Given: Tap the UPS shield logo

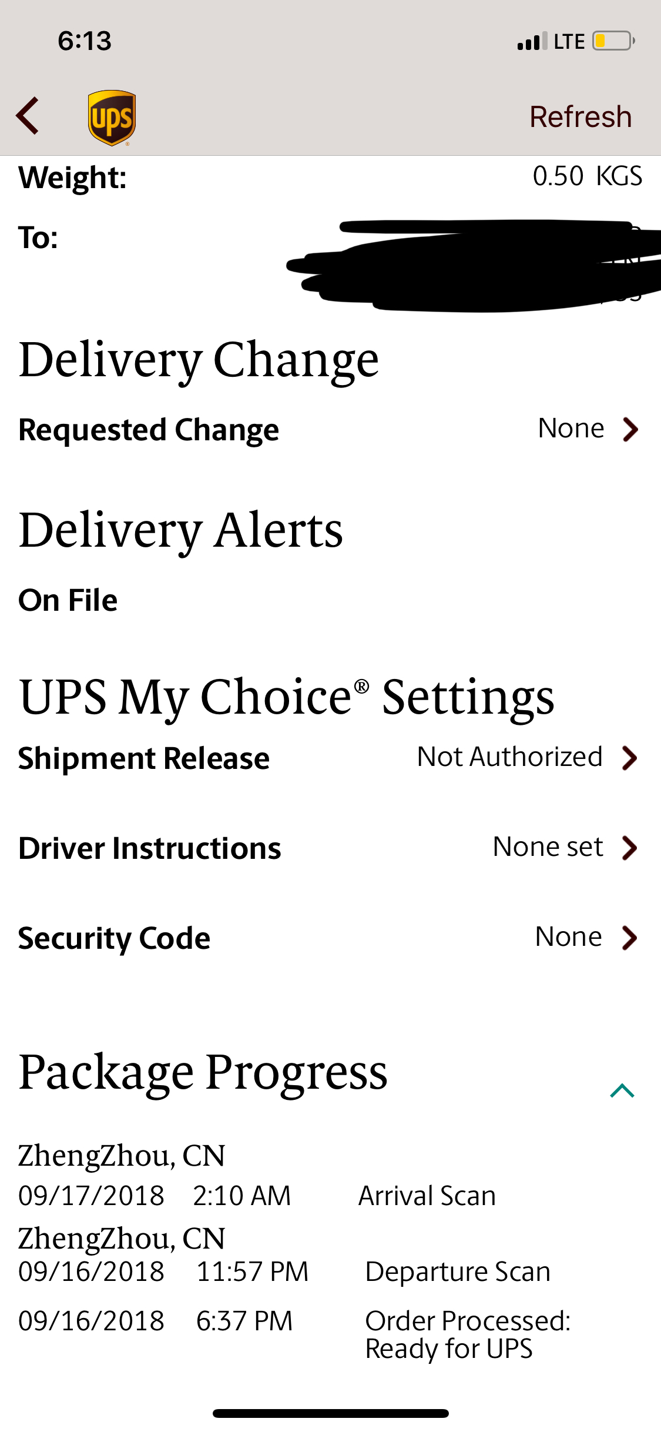Looking at the screenshot, I should (112, 117).
